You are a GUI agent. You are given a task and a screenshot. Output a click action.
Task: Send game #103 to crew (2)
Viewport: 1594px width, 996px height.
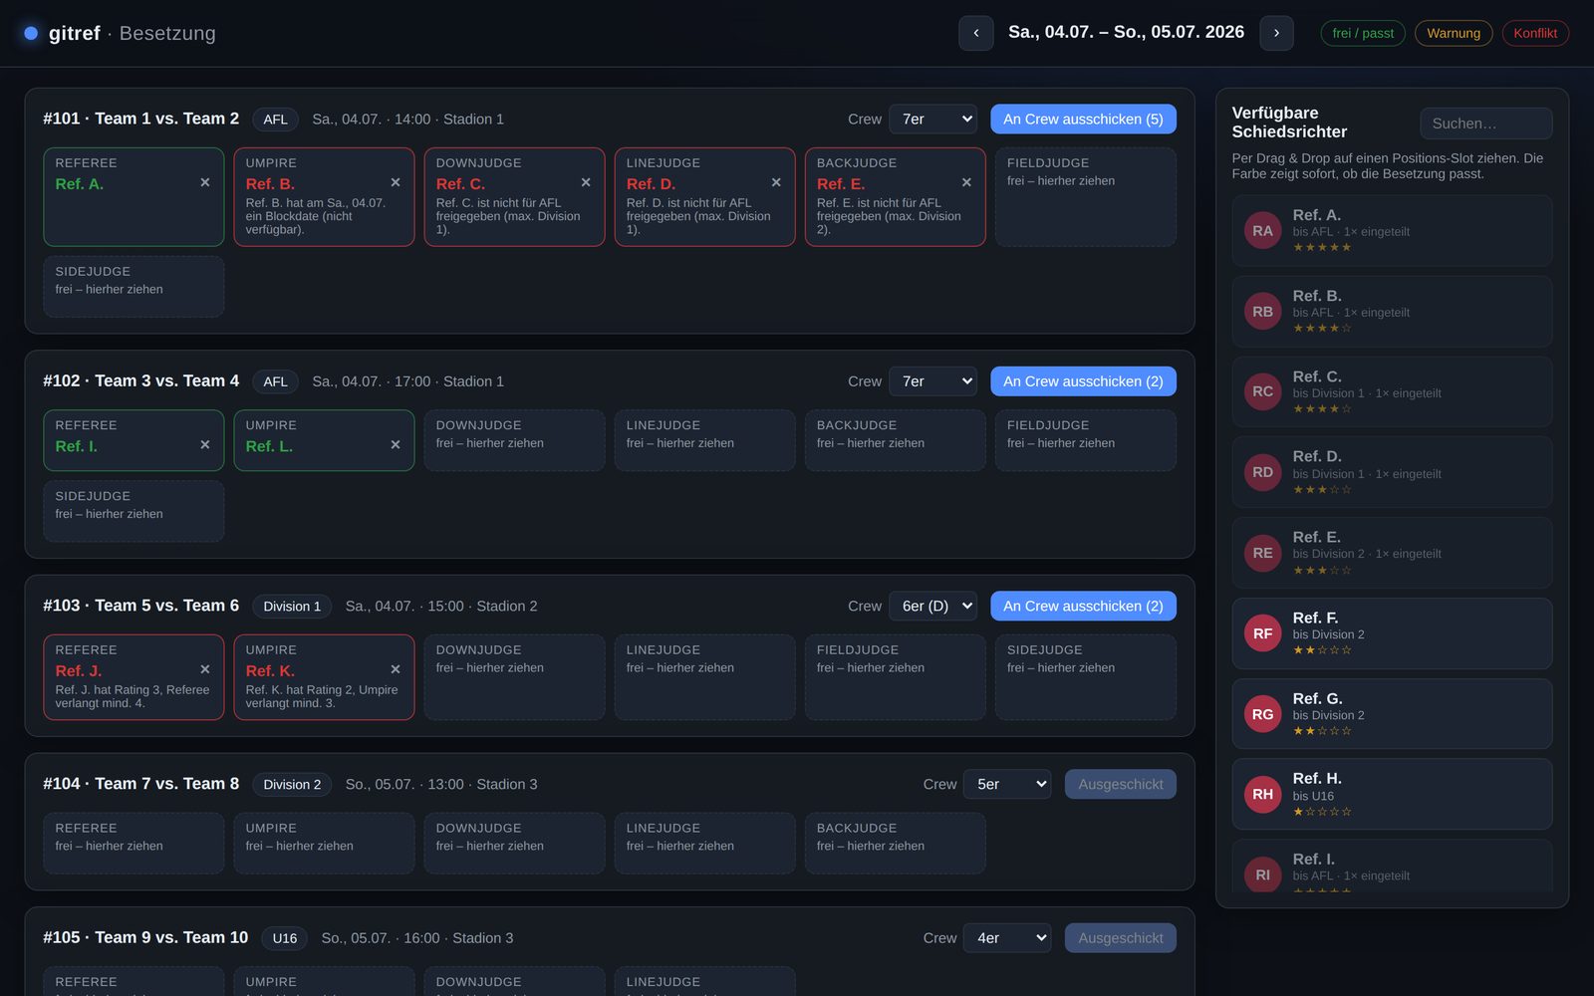pos(1083,606)
